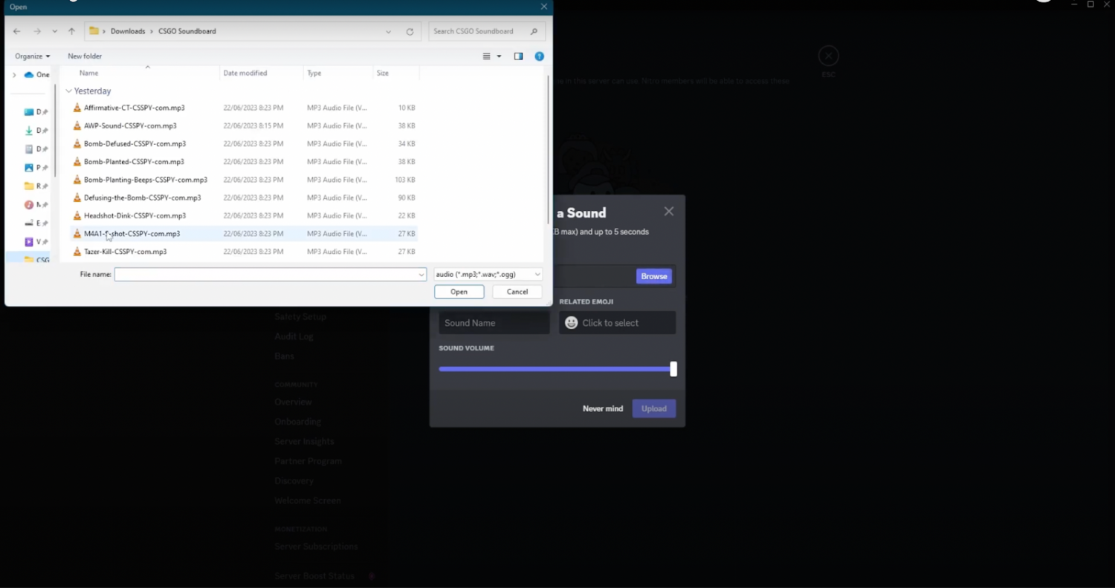The width and height of the screenshot is (1115, 588).
Task: Collapse the Yesterday group
Action: pos(68,91)
